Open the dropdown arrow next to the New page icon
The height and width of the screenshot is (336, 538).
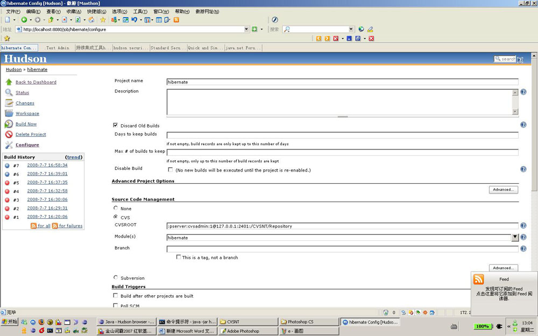(x=14, y=20)
